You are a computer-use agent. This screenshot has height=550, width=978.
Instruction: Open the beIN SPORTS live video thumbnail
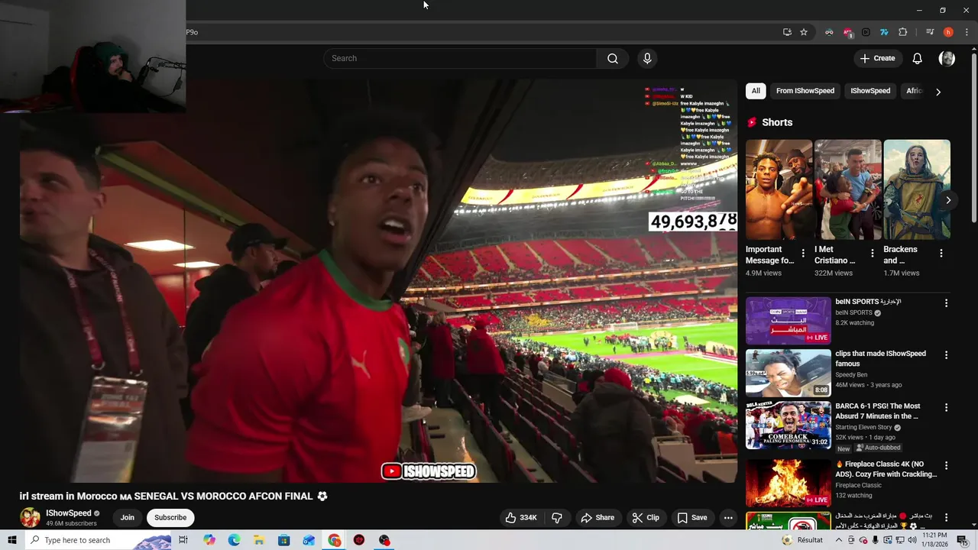(x=788, y=321)
